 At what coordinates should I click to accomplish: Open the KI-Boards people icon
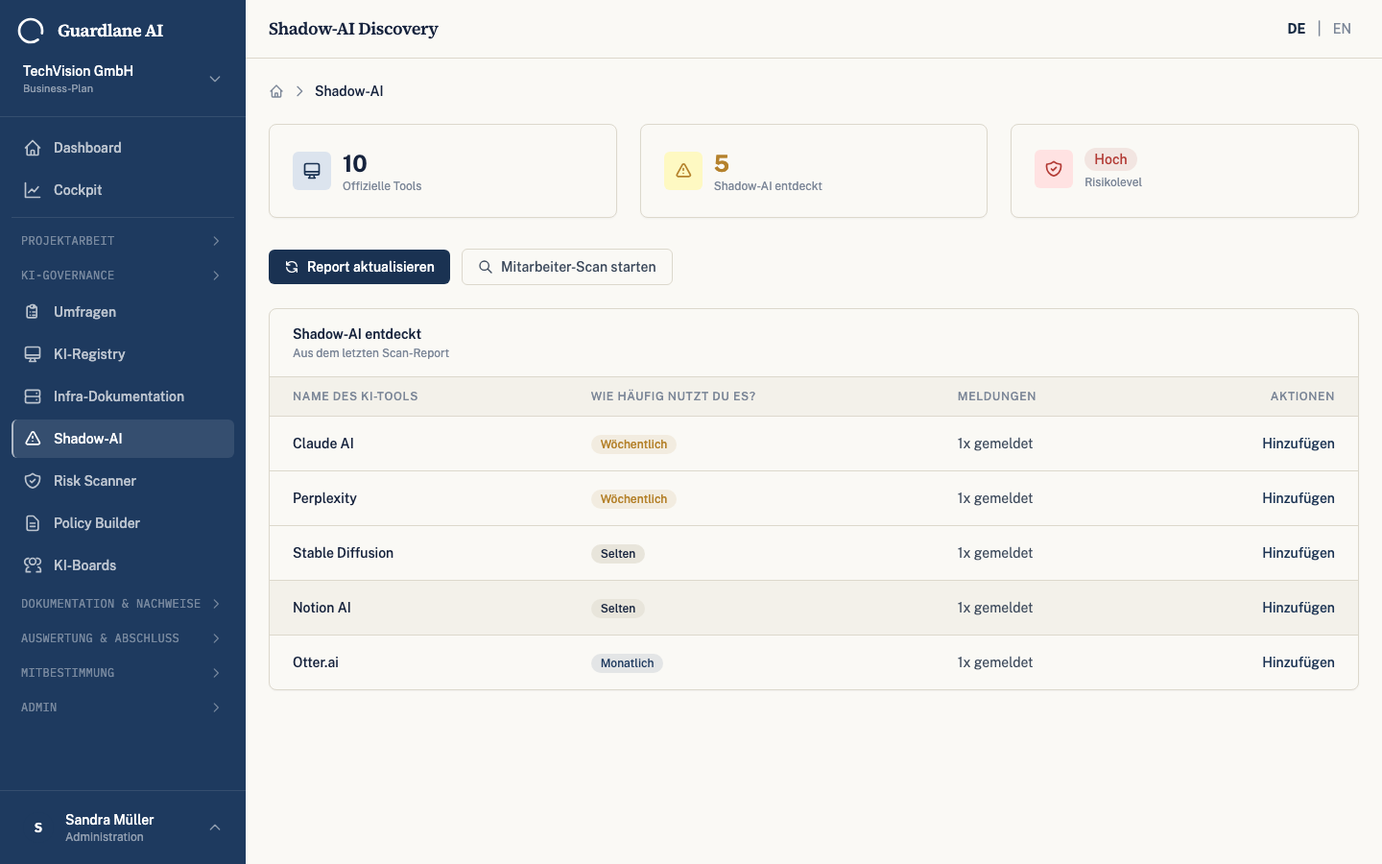pos(33,565)
